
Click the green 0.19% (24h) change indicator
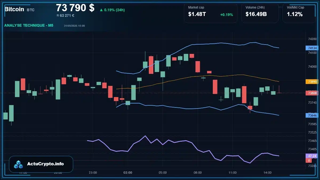click(x=112, y=10)
